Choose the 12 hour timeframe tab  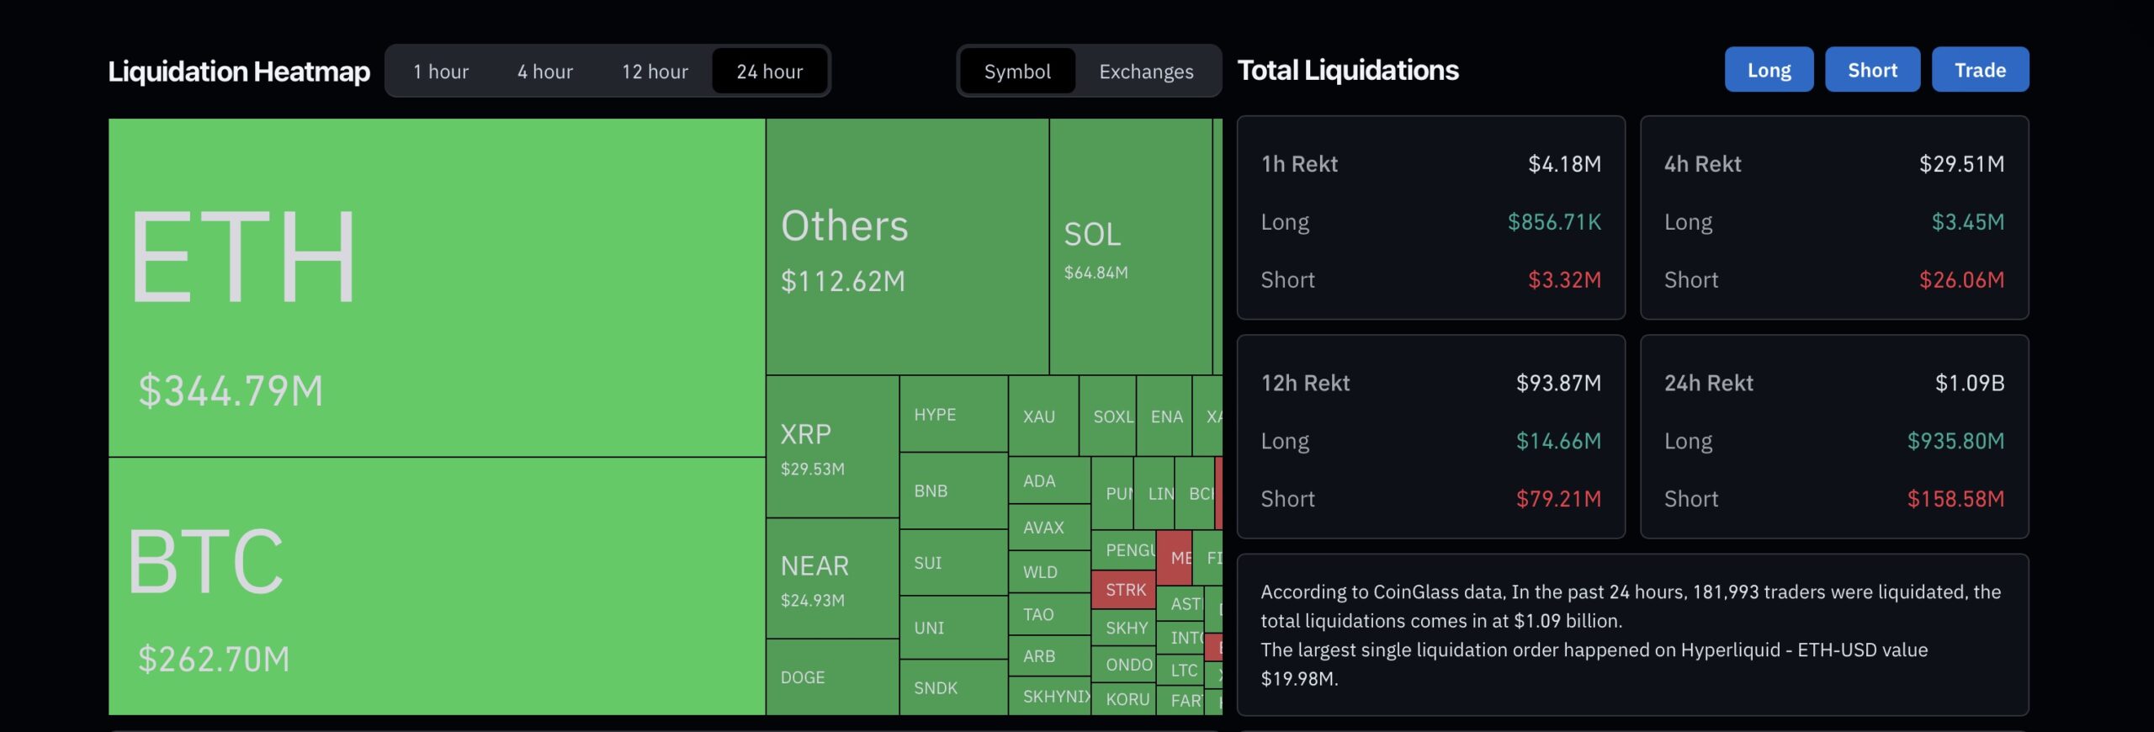655,72
